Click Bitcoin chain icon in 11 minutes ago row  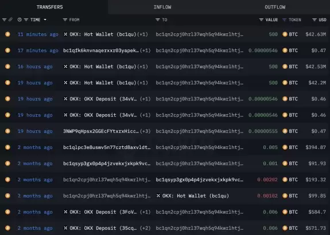[8, 34]
